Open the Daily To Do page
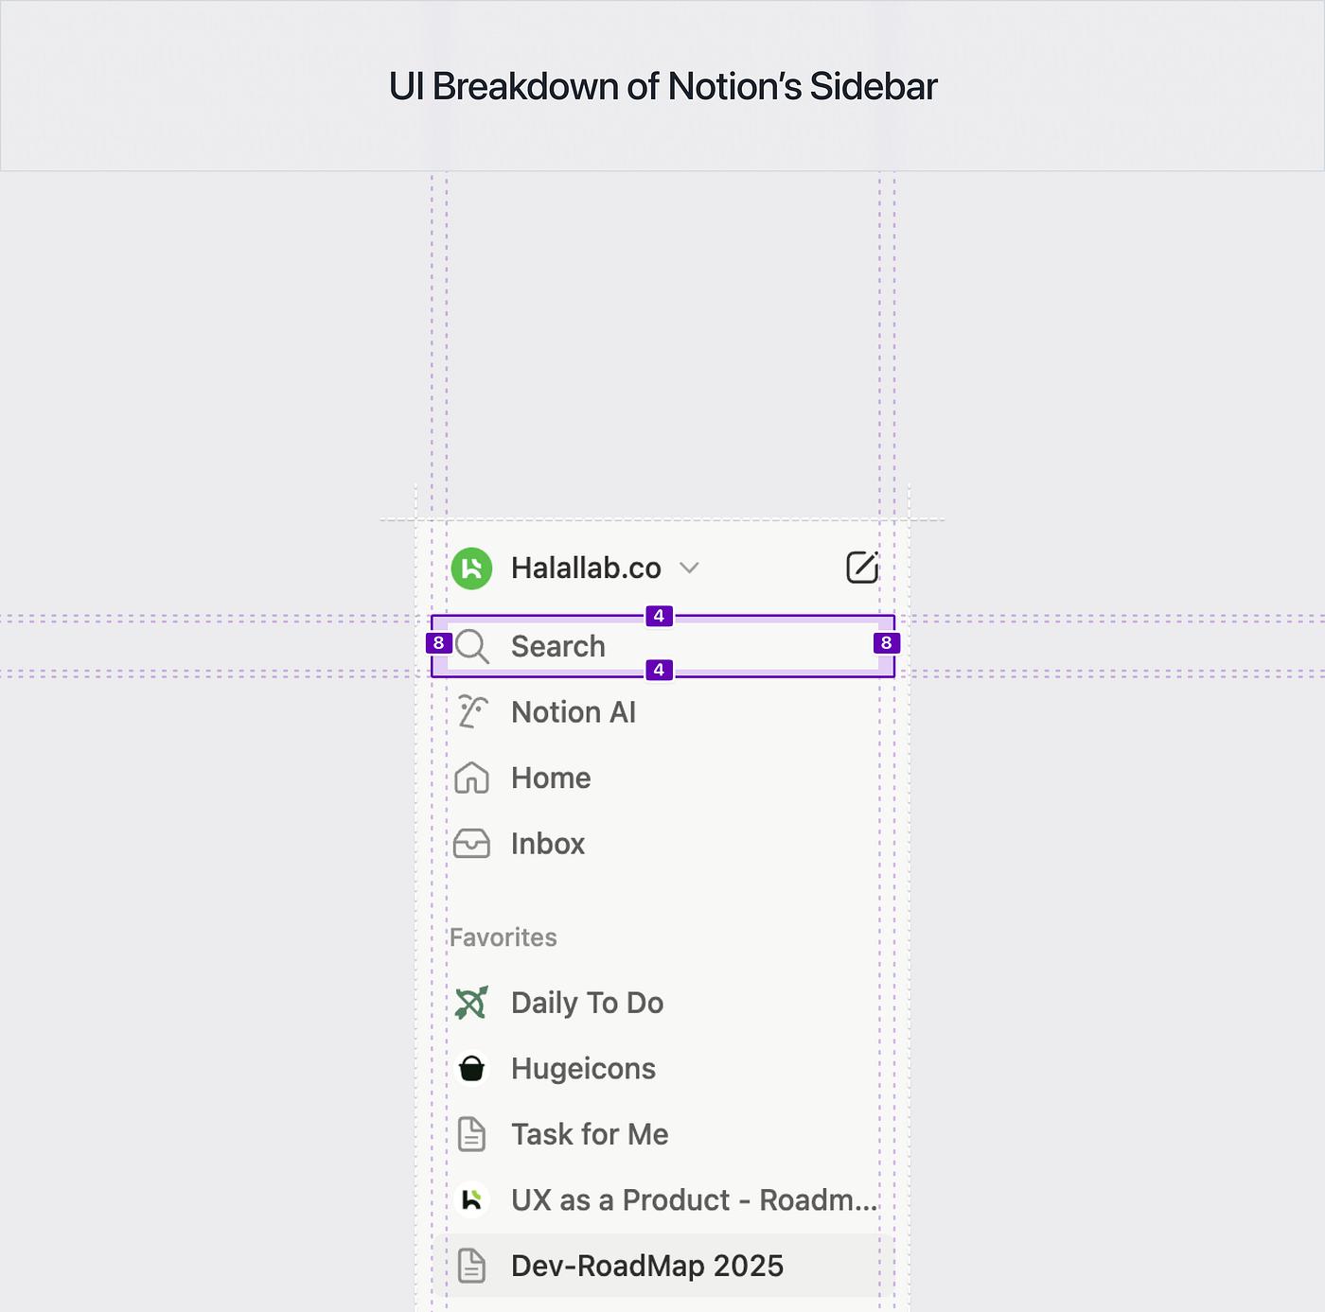Viewport: 1325px width, 1312px height. (662, 1003)
